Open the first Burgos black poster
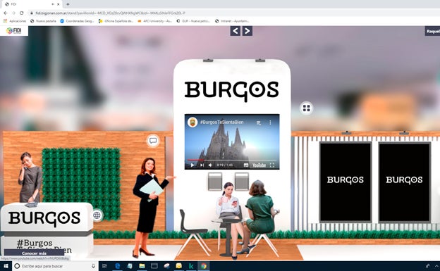440x271 pixels. click(x=345, y=182)
